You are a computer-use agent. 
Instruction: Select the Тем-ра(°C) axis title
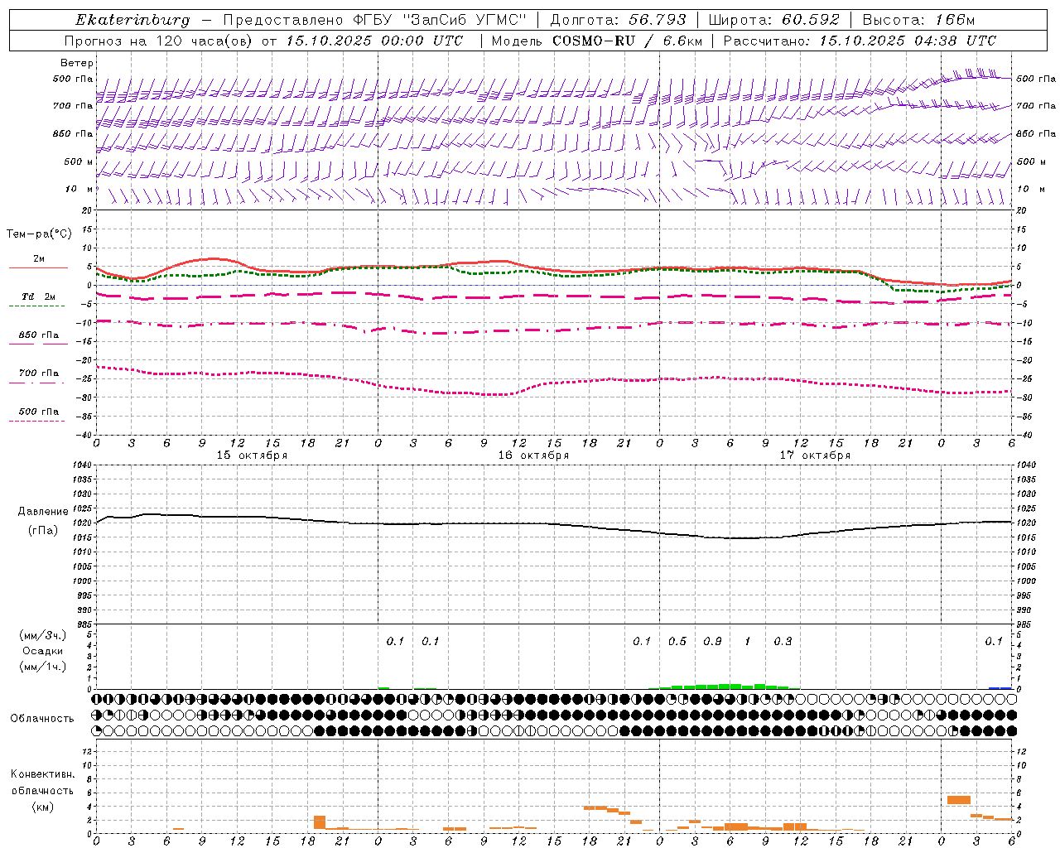click(39, 234)
